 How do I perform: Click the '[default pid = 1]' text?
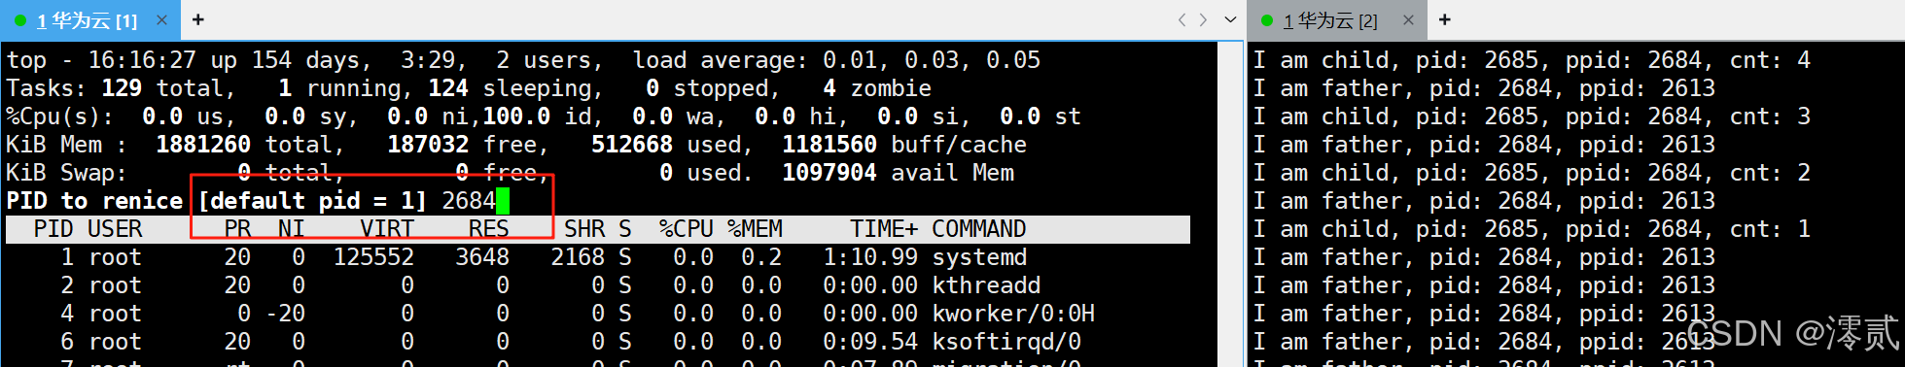click(312, 201)
